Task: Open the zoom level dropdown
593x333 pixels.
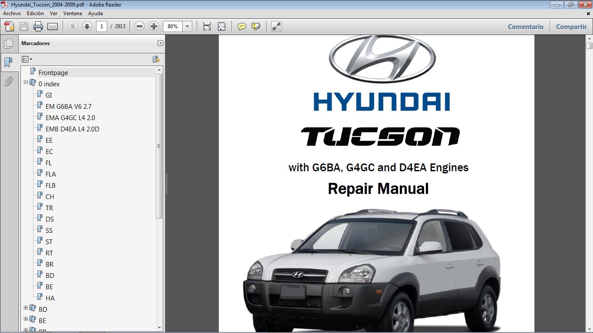Action: (x=187, y=26)
